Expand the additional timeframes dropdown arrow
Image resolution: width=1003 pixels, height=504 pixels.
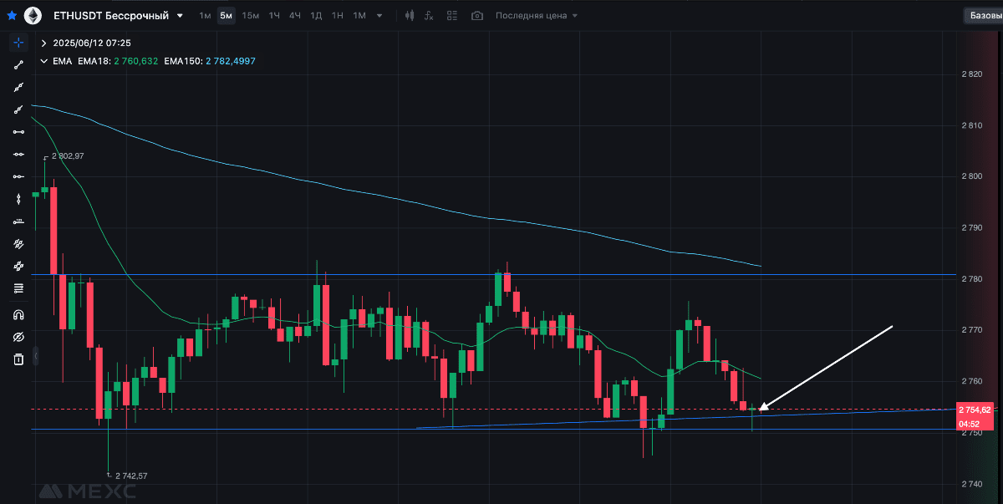tap(380, 16)
